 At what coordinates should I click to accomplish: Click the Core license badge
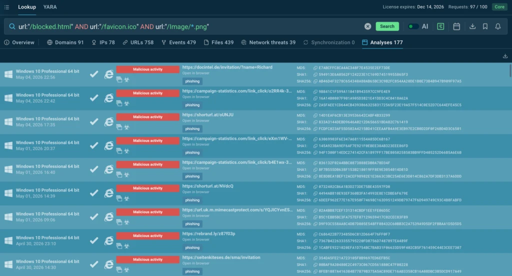tap(499, 7)
